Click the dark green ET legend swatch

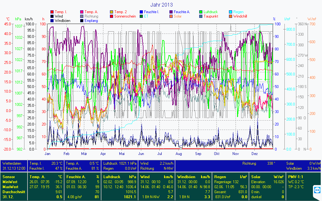coord(141,16)
